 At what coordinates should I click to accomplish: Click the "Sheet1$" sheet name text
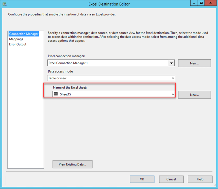(x=66, y=94)
